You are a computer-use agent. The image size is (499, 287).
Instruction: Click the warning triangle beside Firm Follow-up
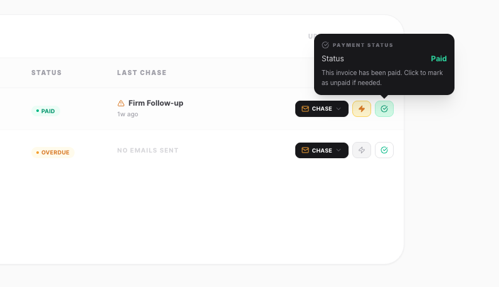point(121,103)
